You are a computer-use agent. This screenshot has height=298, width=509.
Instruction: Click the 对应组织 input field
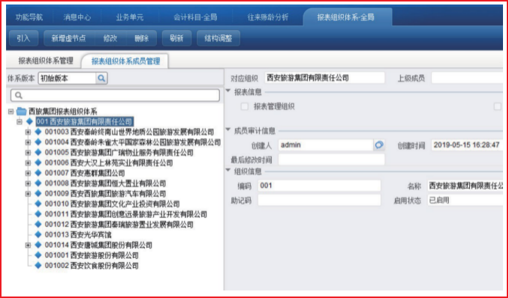[x=324, y=78]
